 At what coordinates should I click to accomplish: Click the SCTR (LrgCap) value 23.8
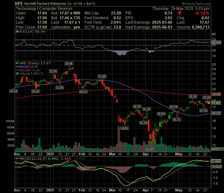coord(117,27)
